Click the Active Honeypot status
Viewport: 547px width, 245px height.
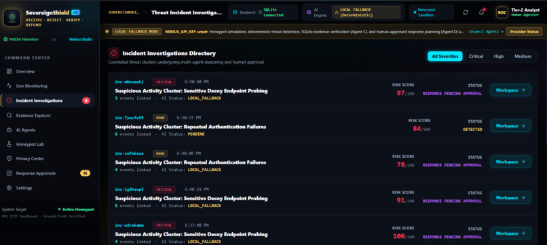tap(76, 210)
